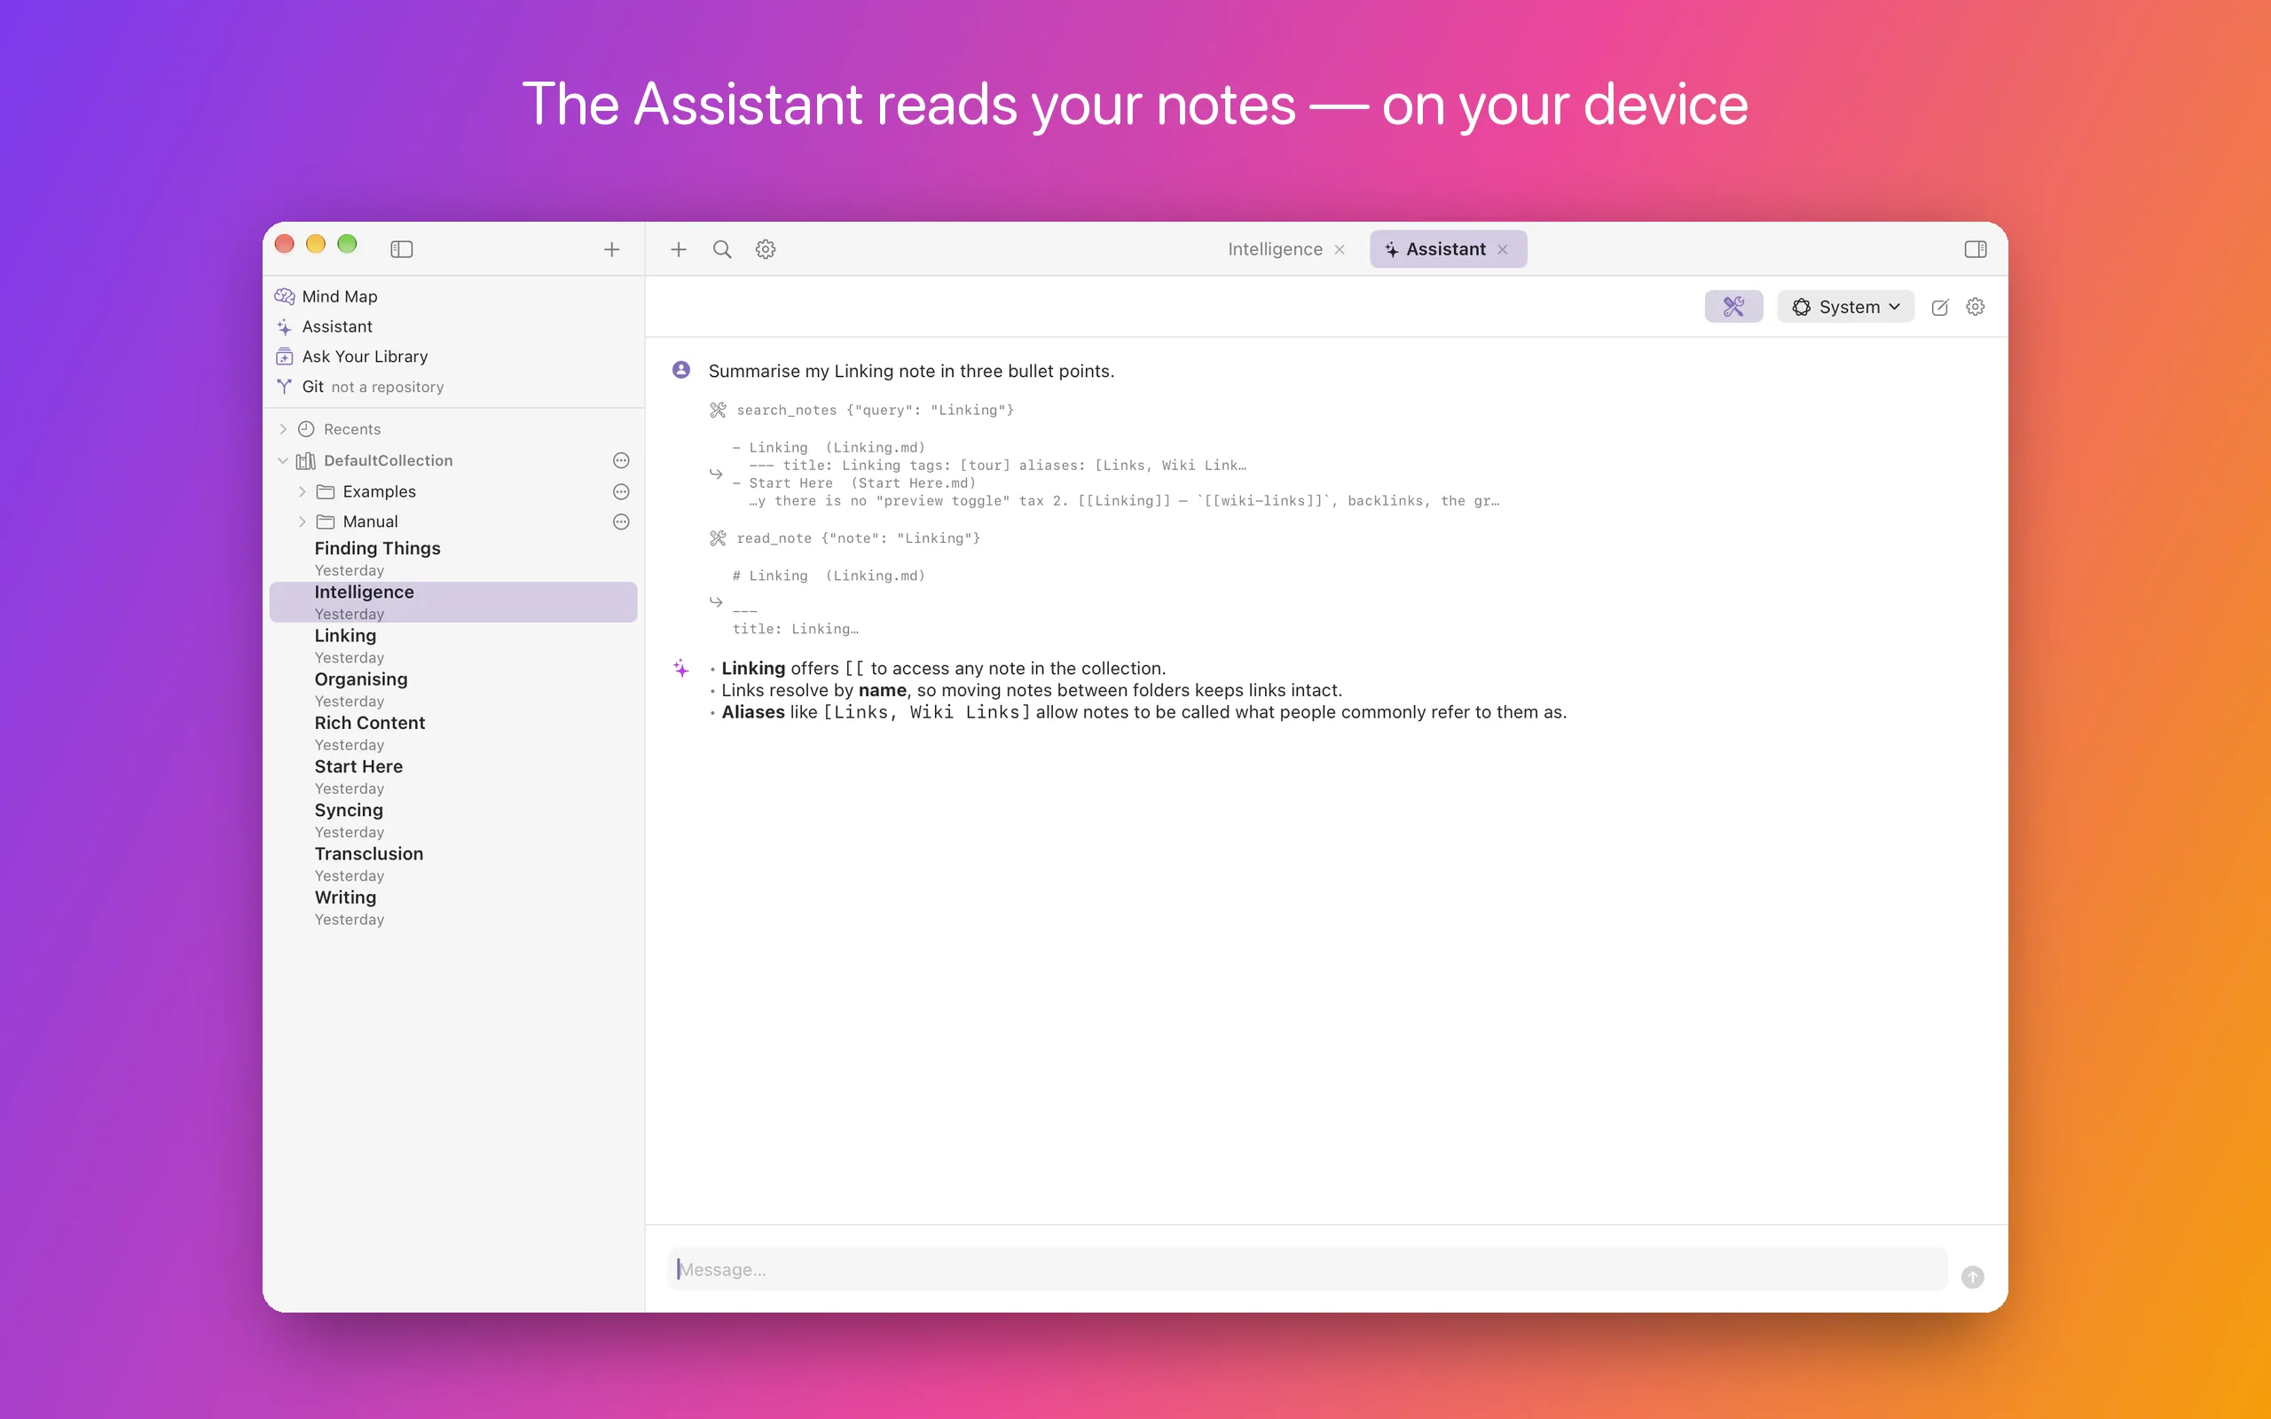
Task: Click the Mind Map brain icon
Action: [x=285, y=296]
